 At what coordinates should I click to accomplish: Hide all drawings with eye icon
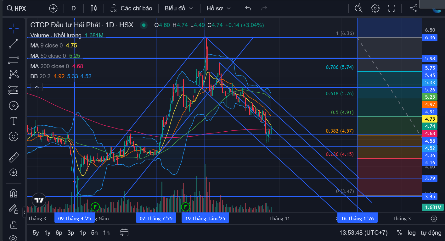coord(14,238)
